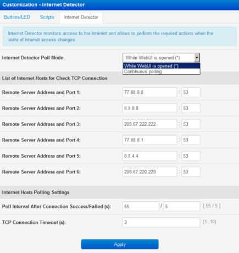Choose the Continuous polling option
This screenshot has width=239, height=253.
click(x=162, y=71)
